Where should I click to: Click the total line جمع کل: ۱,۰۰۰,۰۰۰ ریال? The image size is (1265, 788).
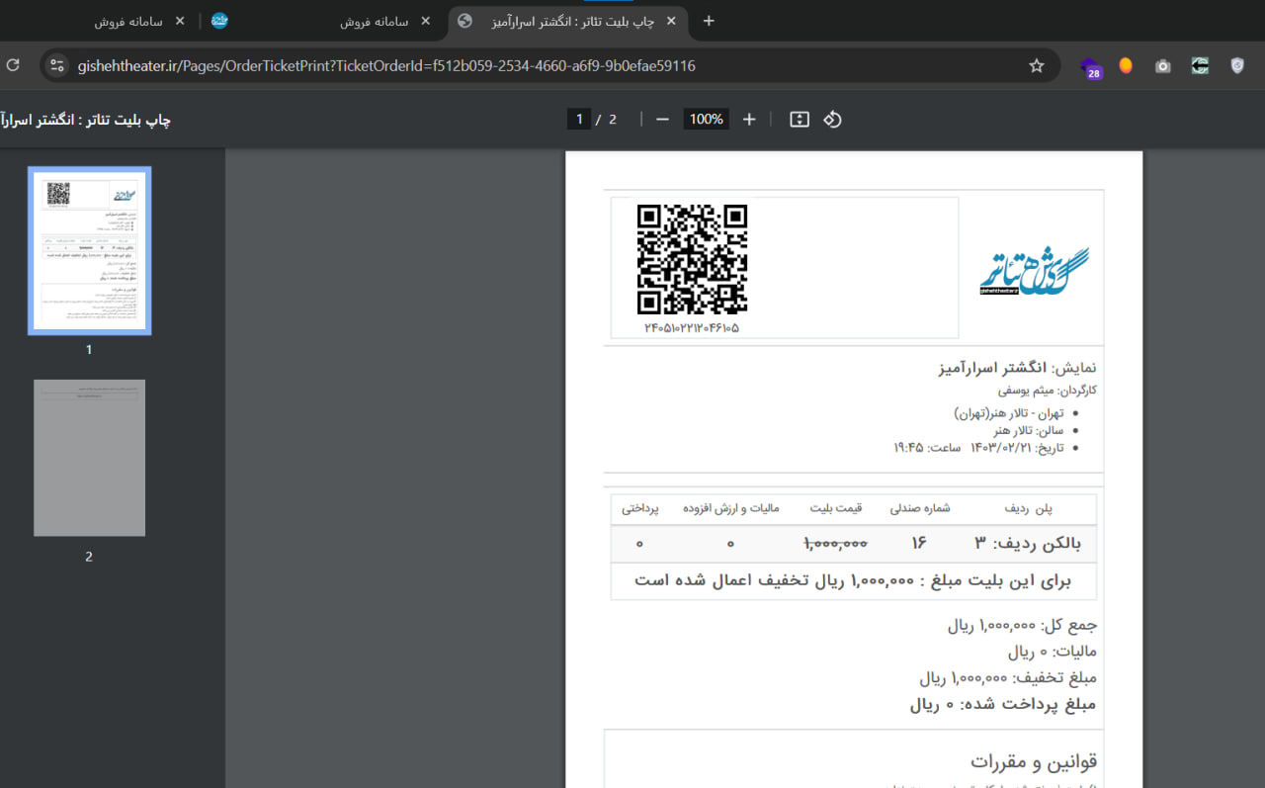coord(1023,626)
